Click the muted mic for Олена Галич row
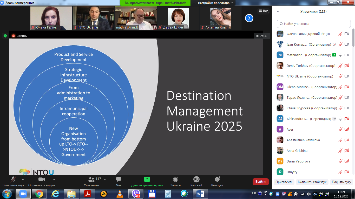 [340, 34]
